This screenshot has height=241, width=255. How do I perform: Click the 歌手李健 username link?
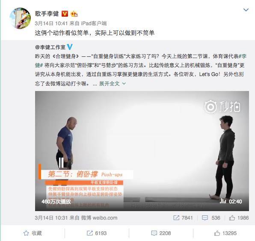coord(47,14)
